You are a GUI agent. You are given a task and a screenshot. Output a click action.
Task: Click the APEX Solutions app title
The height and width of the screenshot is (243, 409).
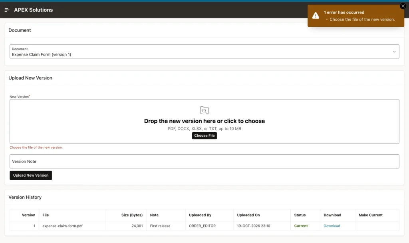click(34, 10)
